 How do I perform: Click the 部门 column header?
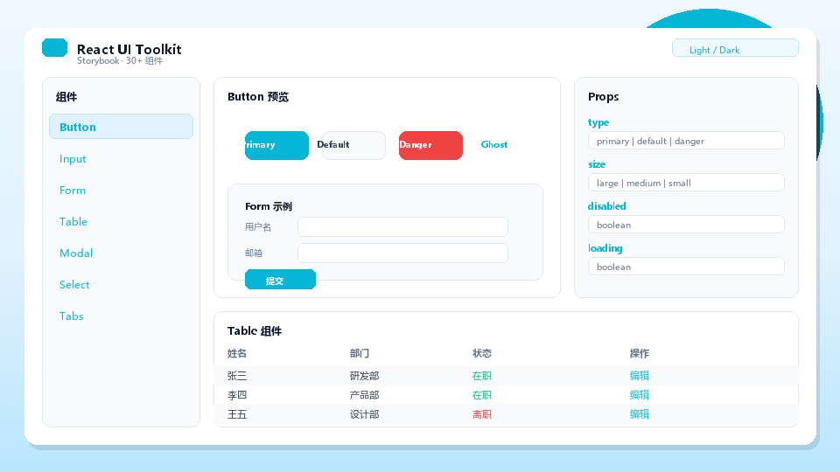(x=360, y=353)
